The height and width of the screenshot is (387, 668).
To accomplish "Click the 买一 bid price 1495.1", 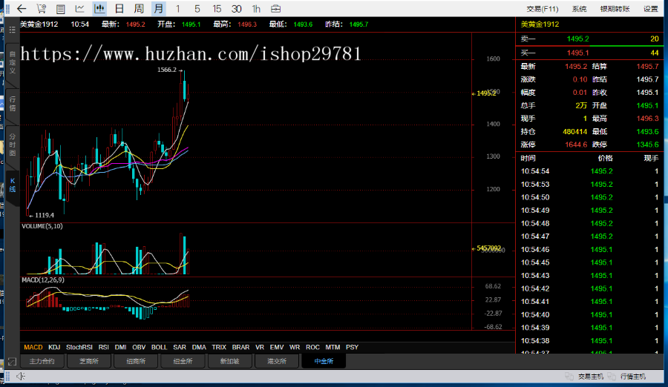I will [x=577, y=53].
